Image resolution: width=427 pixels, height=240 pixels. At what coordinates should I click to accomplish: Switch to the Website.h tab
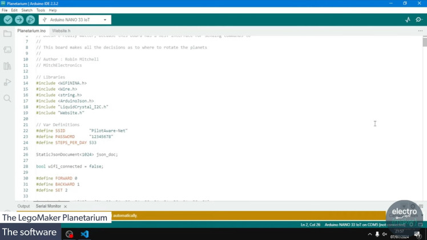tap(61, 31)
